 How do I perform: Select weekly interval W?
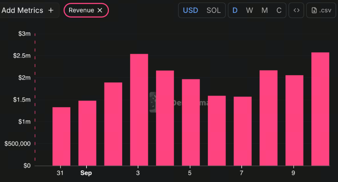coord(250,10)
